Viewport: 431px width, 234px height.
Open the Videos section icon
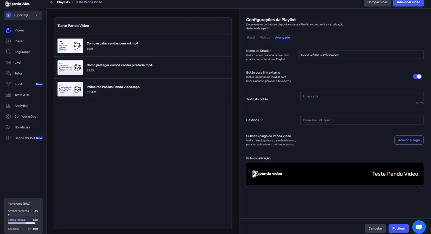coord(8,30)
